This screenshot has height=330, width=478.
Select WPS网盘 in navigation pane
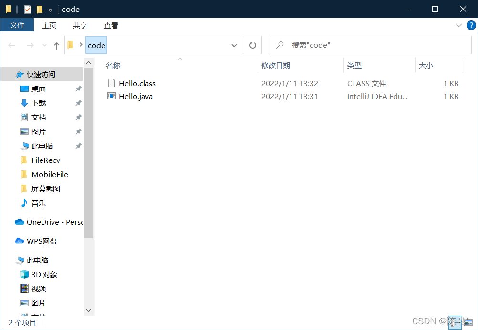tap(42, 241)
